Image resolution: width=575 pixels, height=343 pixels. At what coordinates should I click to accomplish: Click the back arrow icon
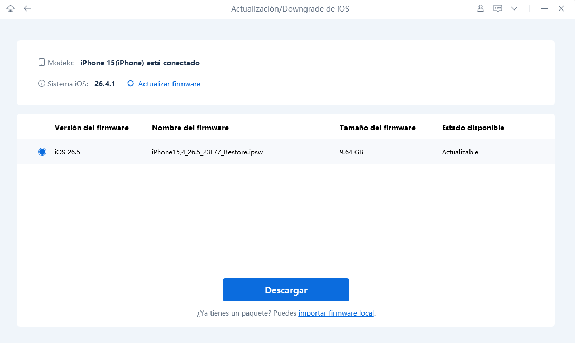click(x=27, y=8)
